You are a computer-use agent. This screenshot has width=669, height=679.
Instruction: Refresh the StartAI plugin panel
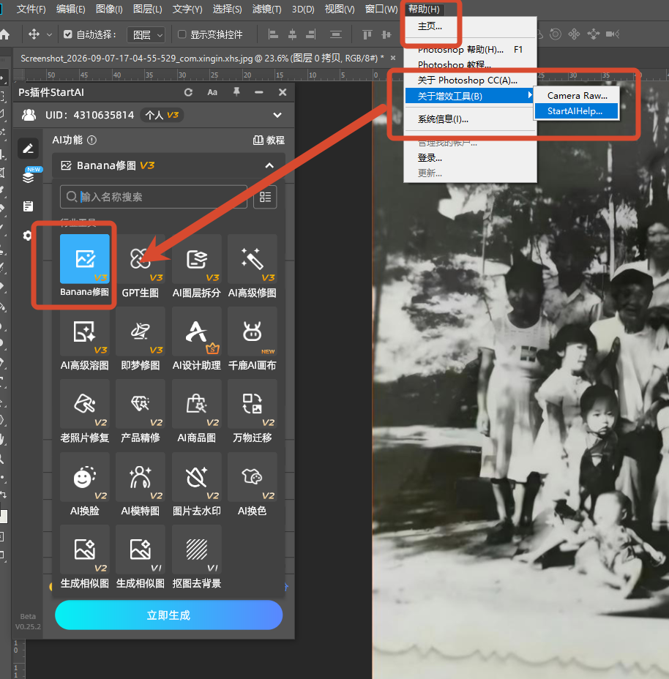click(188, 92)
